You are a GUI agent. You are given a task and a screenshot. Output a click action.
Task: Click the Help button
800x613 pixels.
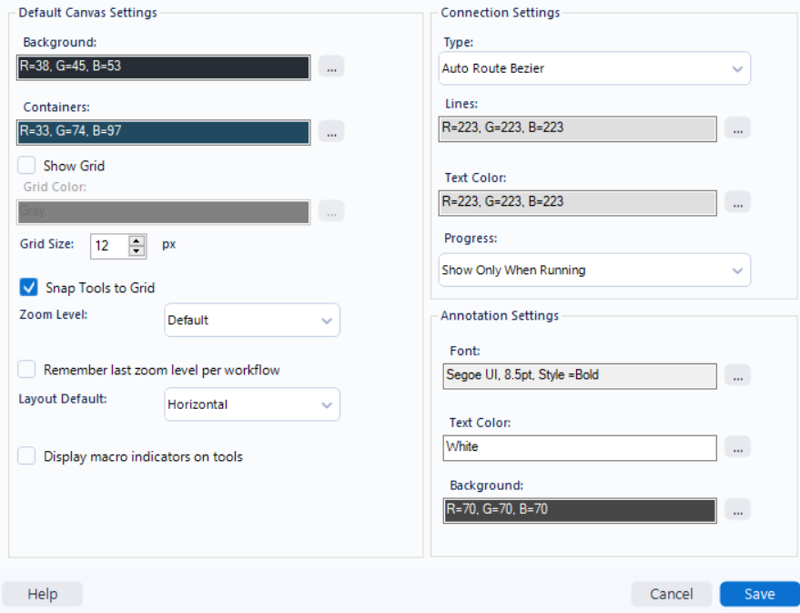tap(42, 593)
